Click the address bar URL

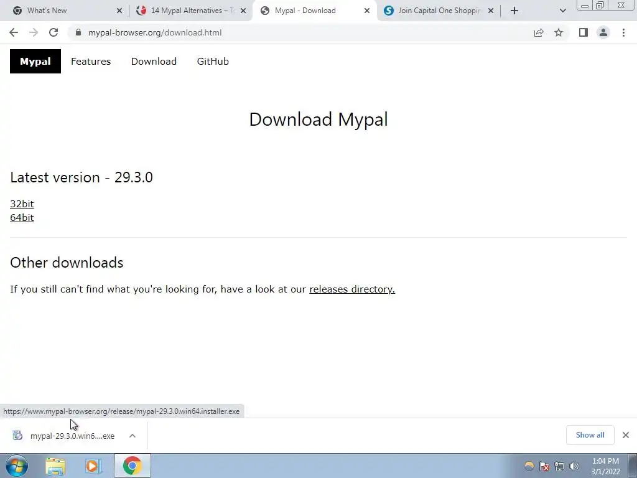coord(155,32)
